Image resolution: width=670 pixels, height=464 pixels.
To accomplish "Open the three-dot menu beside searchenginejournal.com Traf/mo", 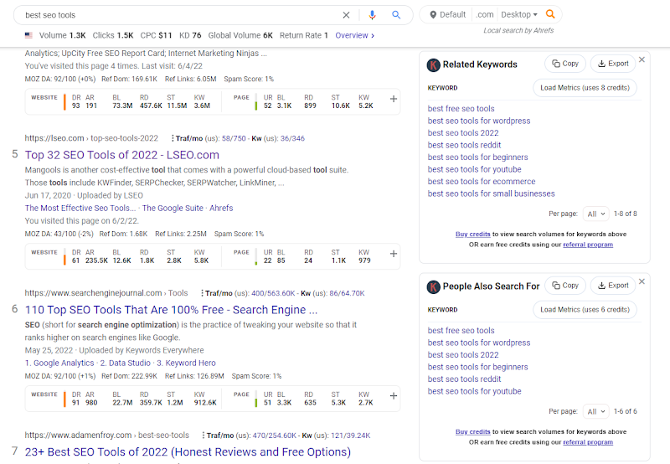I will [x=202, y=293].
